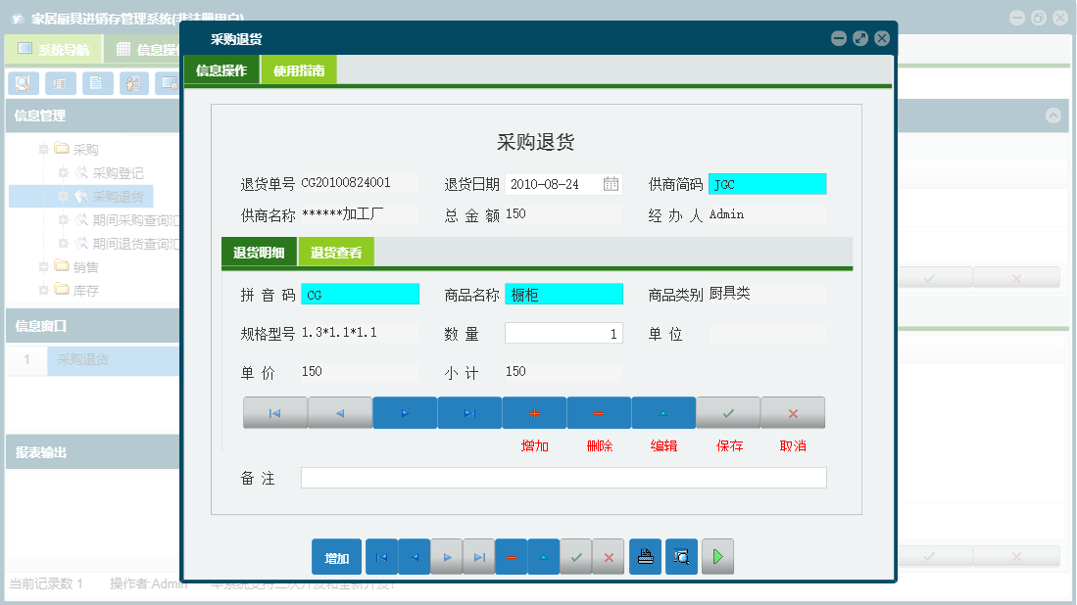Click inside the 备注 remarks input field
Viewport: 1077px width, 605px height.
[563, 478]
